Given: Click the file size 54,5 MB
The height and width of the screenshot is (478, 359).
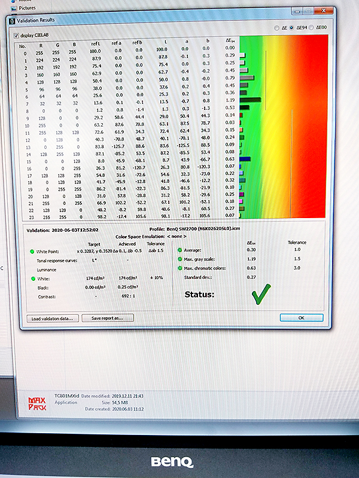Looking at the screenshot, I should [120, 402].
